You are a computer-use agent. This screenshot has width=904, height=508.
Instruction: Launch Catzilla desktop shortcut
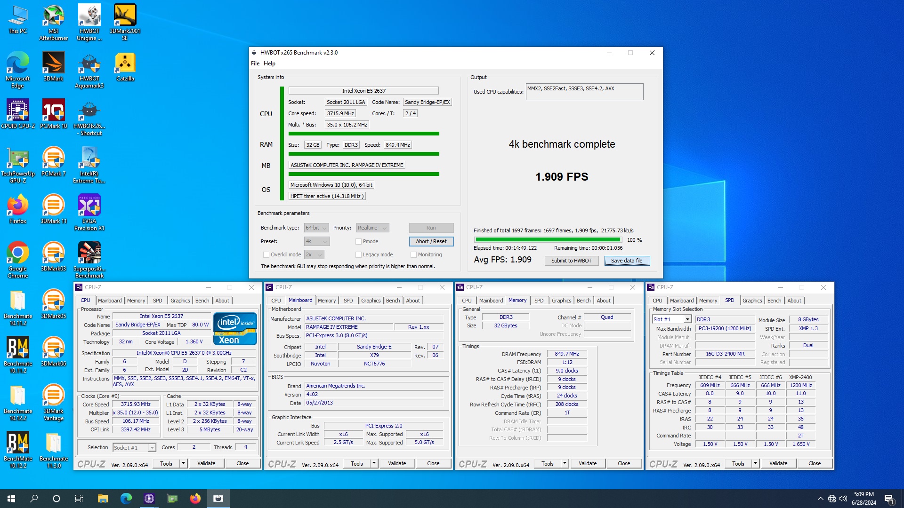tap(125, 66)
